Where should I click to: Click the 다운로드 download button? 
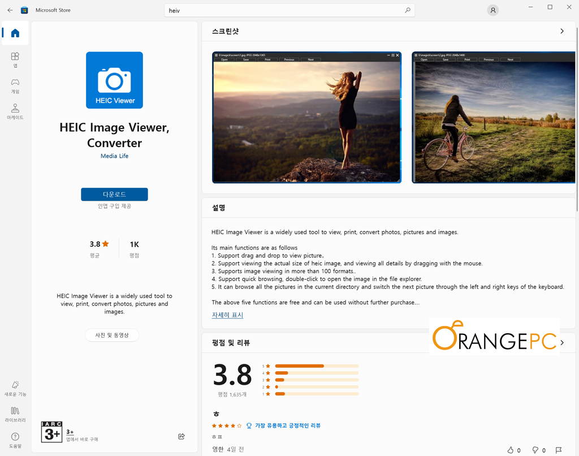point(114,195)
